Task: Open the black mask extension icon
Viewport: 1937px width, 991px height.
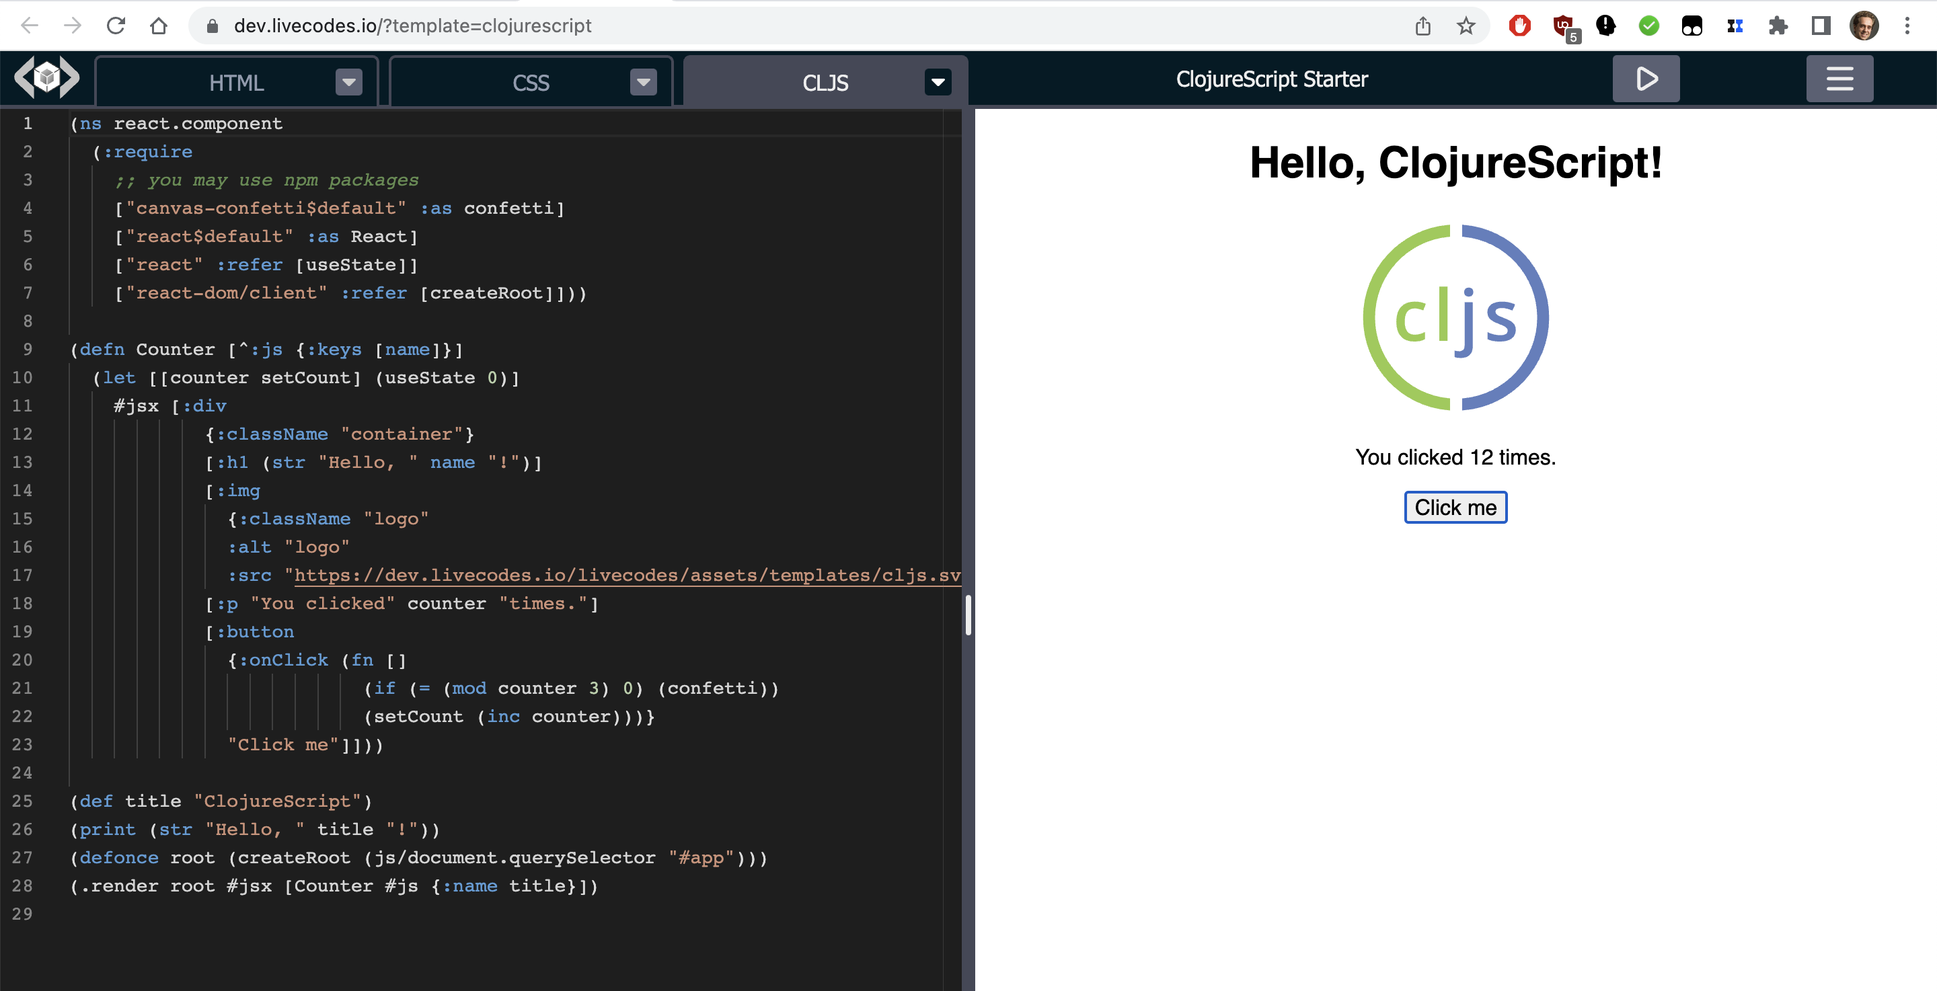Action: pos(1692,26)
